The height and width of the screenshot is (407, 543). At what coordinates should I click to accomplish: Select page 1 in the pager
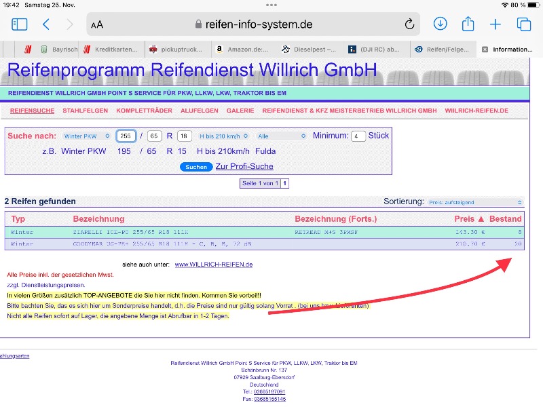[284, 183]
